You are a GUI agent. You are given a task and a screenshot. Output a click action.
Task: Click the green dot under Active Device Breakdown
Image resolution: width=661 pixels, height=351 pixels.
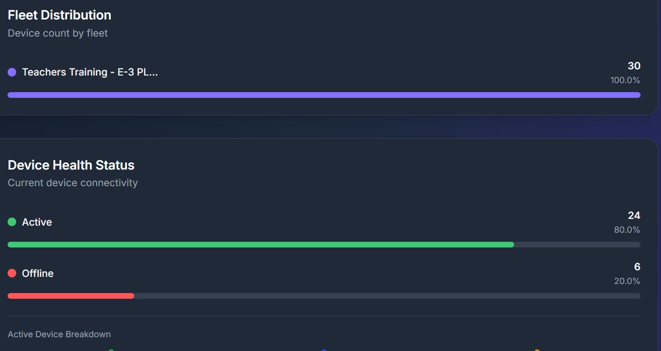[x=110, y=350]
